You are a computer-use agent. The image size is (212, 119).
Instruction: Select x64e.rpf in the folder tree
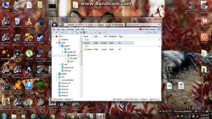68,71
